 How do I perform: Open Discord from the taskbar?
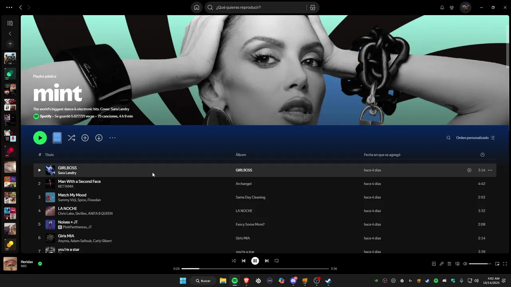293,281
